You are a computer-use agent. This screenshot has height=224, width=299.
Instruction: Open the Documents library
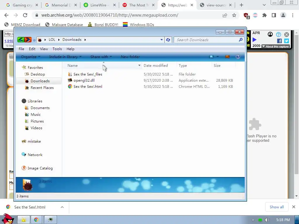click(x=40, y=108)
